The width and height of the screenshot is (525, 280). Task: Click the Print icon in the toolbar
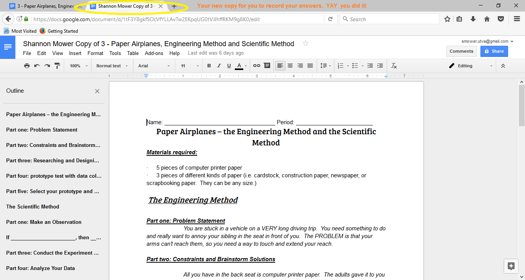27,66
